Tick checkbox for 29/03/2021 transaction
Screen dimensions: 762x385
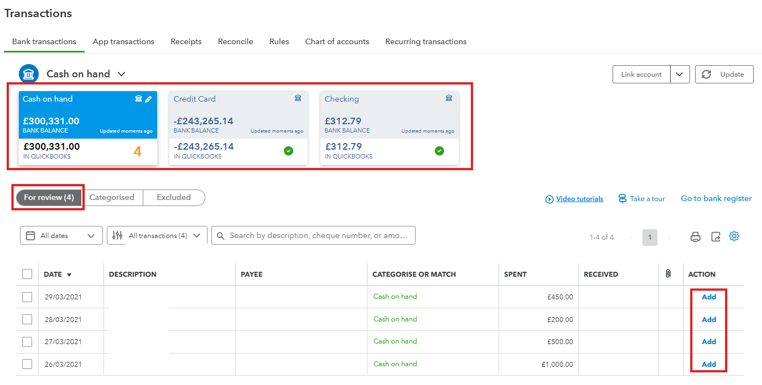27,297
